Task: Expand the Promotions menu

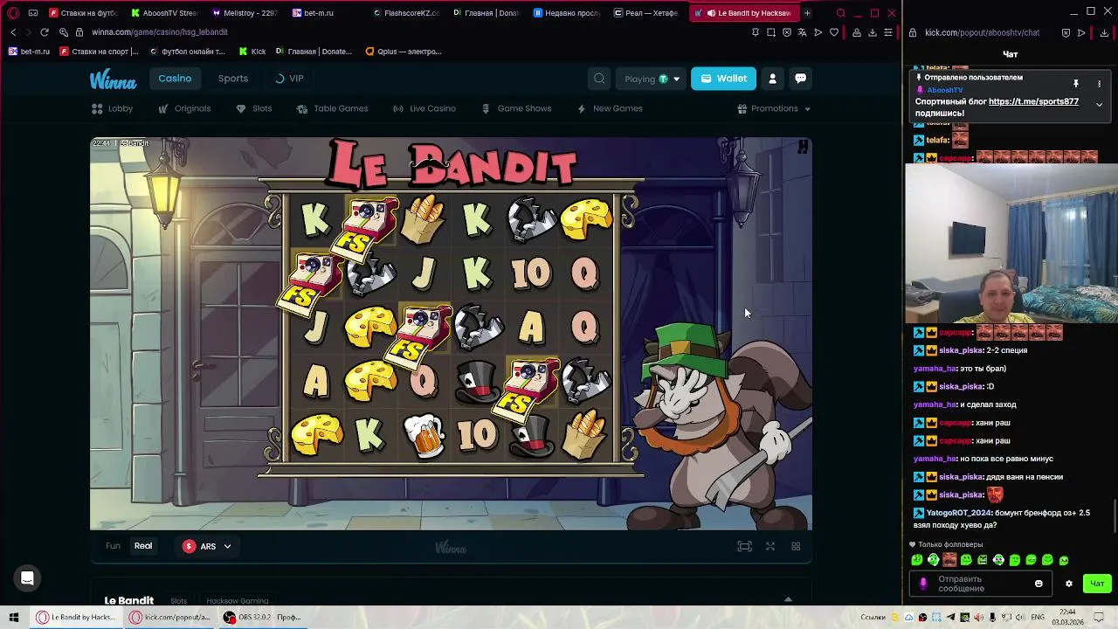Action: 774,108
